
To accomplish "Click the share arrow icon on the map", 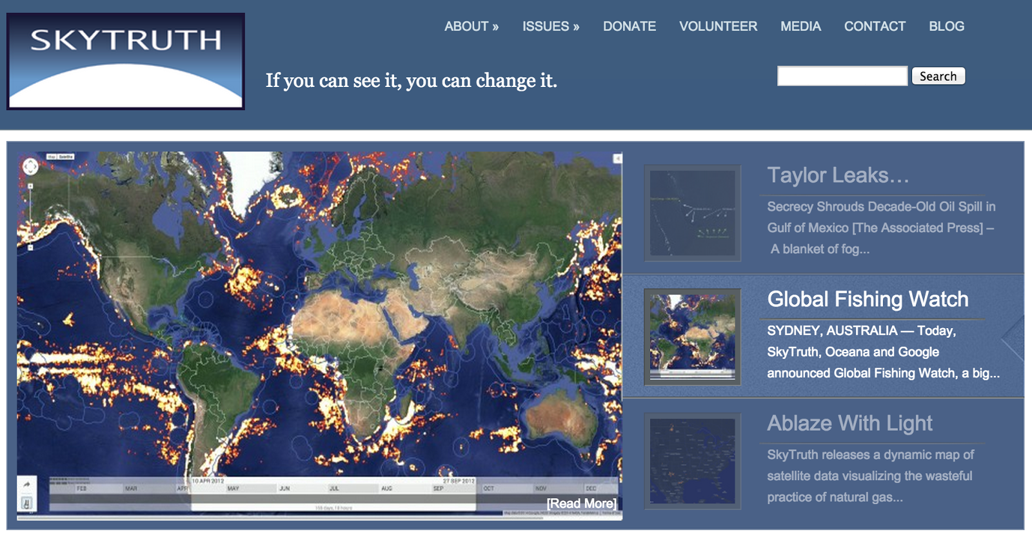I will click(x=26, y=485).
